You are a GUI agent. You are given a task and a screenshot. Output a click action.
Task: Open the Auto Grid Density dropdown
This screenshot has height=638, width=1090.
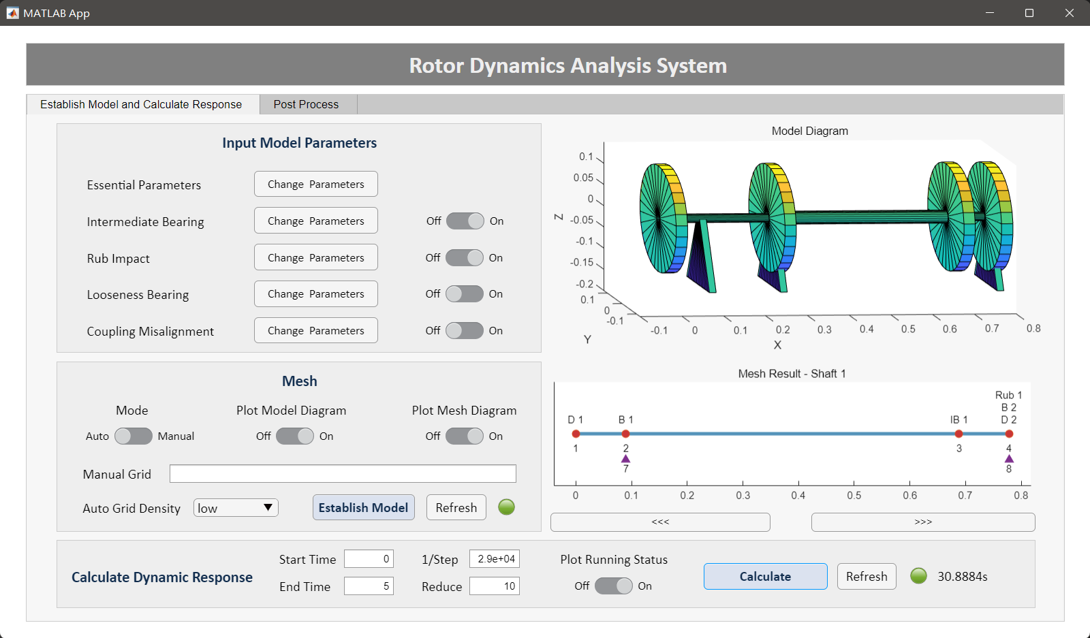[236, 508]
